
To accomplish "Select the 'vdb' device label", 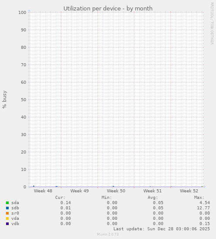I will pos(15,224).
